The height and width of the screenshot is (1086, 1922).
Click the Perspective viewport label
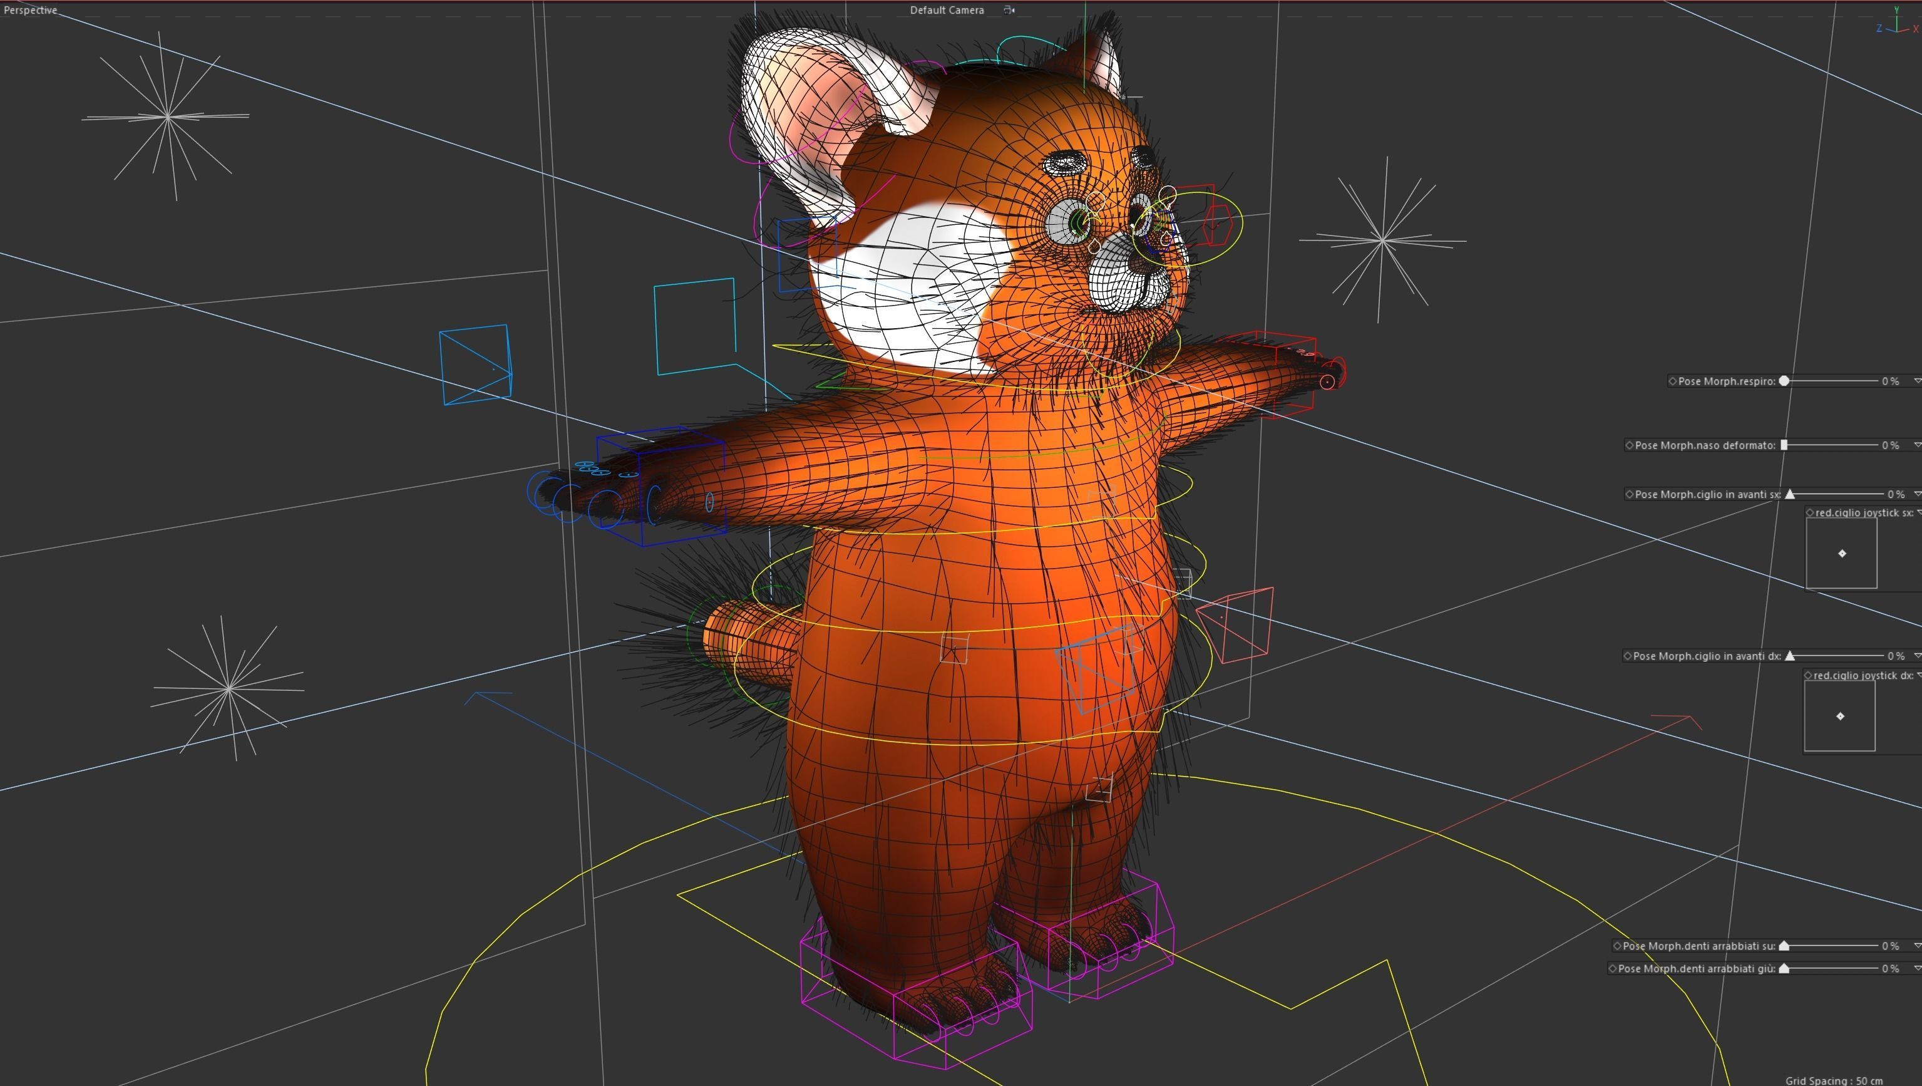click(30, 9)
